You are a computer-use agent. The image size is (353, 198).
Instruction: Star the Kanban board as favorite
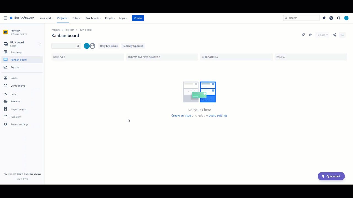(310, 35)
